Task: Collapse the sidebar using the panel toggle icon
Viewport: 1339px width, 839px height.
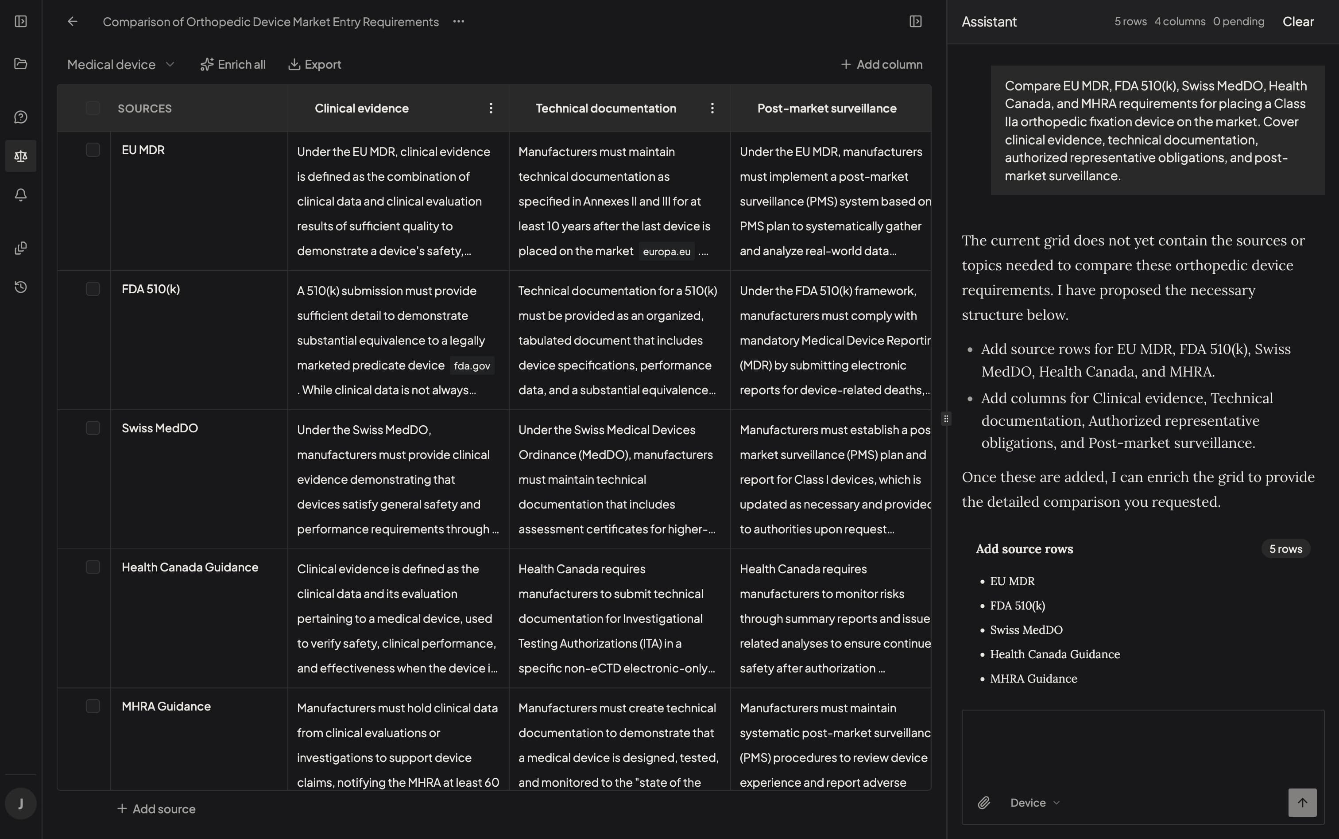Action: click(20, 22)
